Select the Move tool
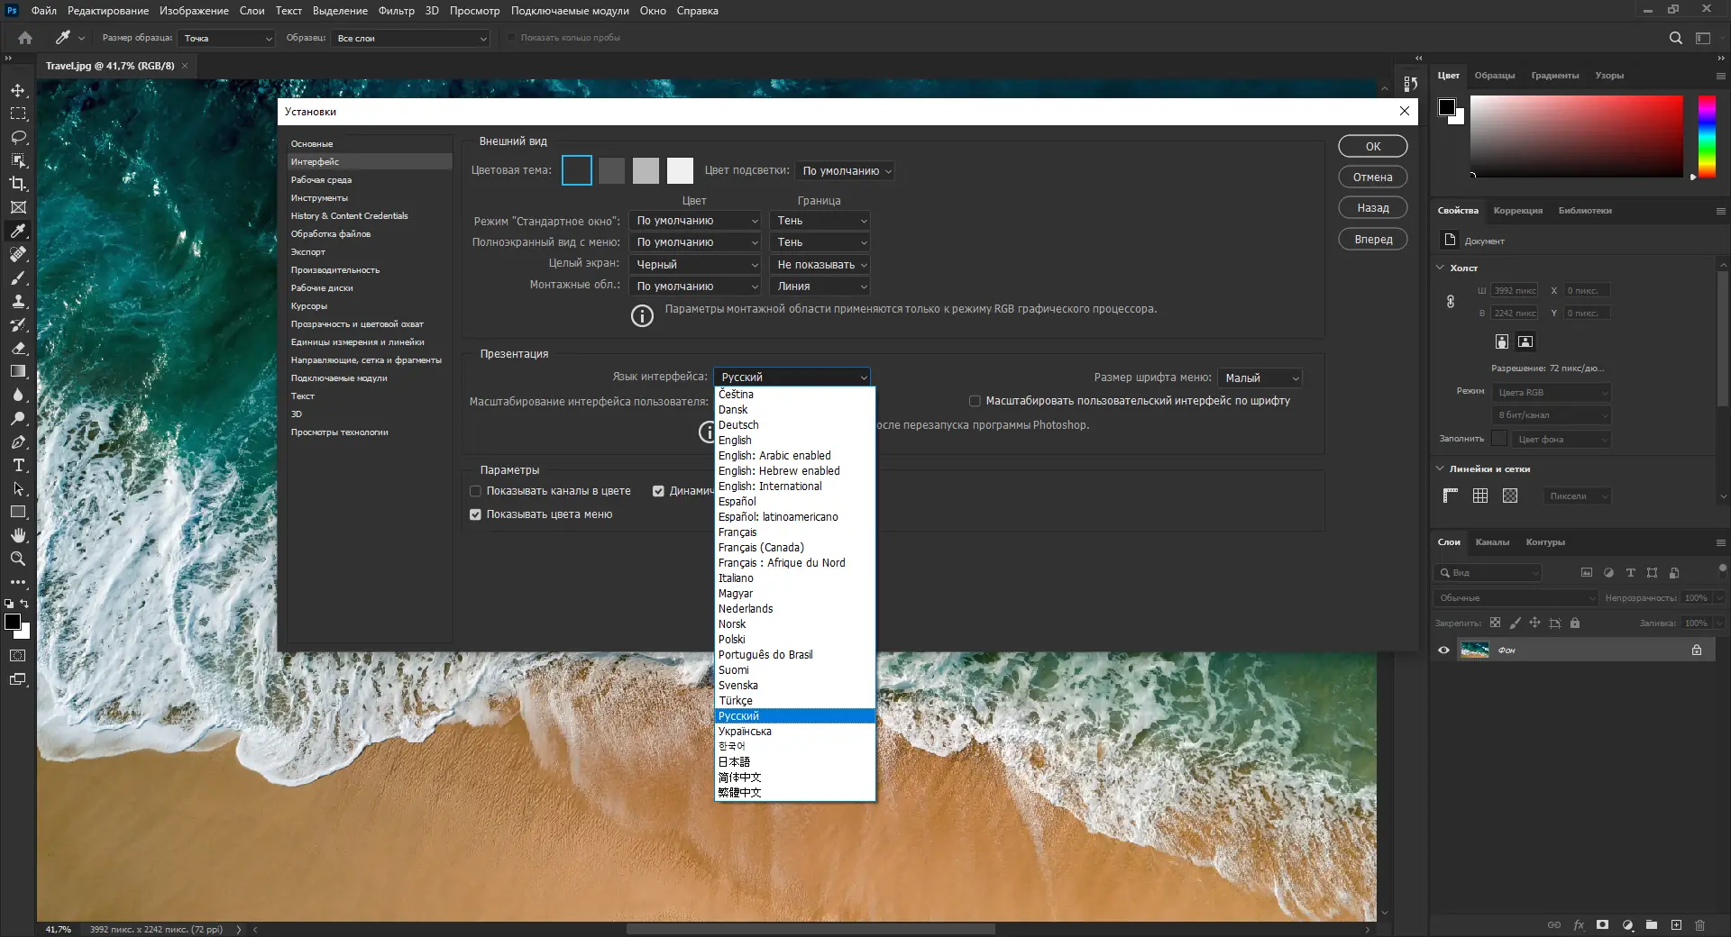The height and width of the screenshot is (937, 1731). tap(18, 90)
